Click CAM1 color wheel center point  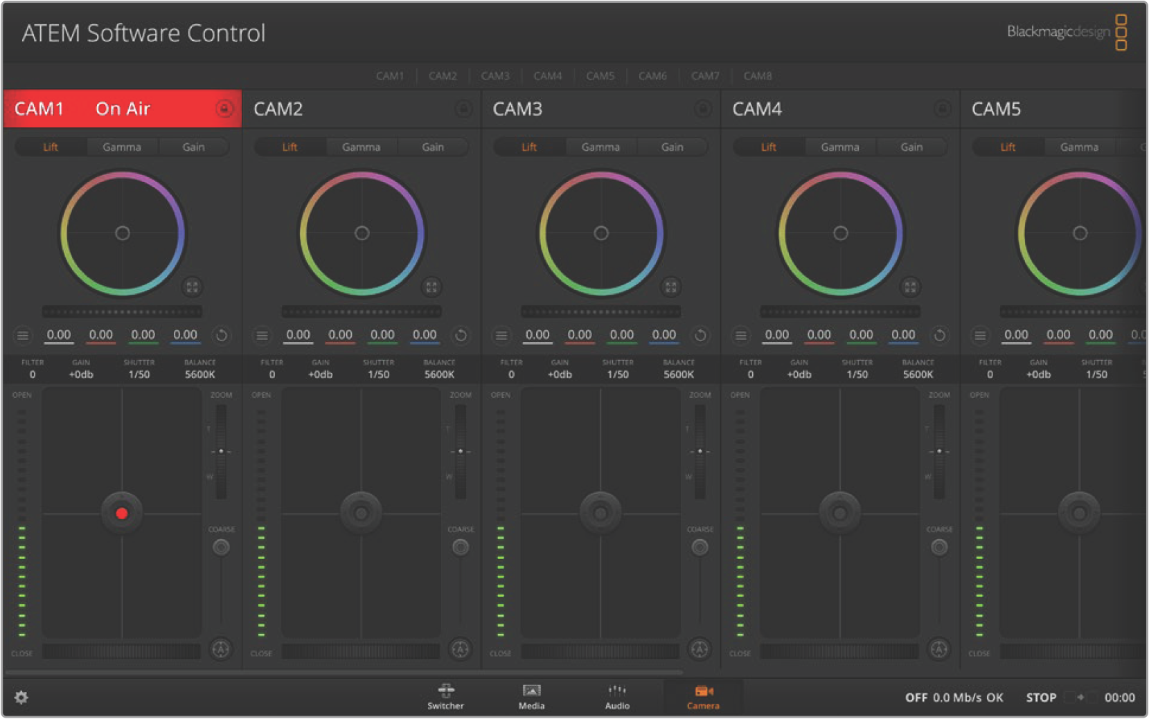[123, 233]
